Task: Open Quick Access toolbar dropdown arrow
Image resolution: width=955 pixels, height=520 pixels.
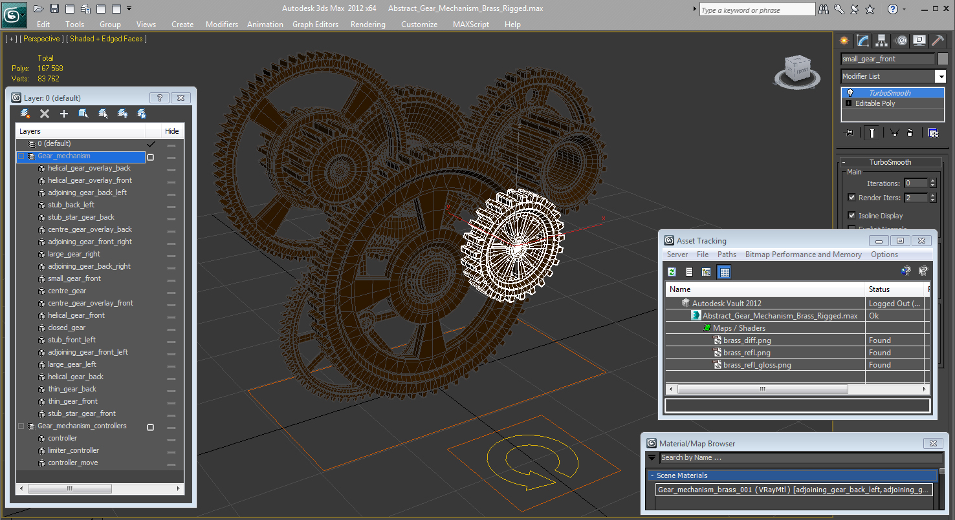Action: coord(129,8)
